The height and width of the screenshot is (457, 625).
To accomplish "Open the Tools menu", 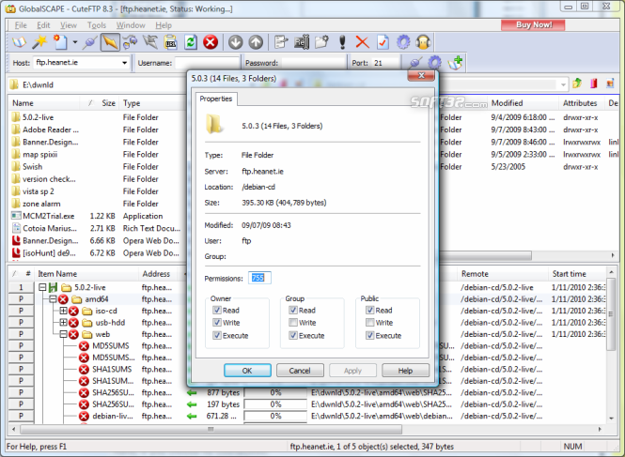I will (97, 25).
